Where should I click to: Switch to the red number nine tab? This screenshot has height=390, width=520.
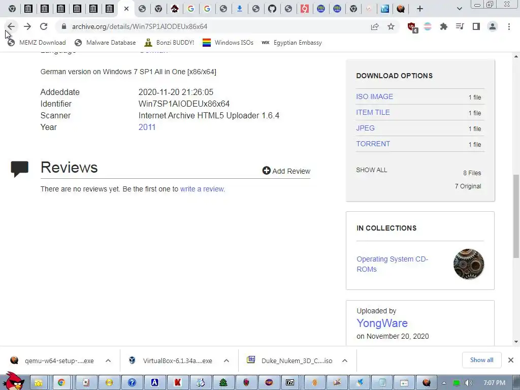coord(305,9)
